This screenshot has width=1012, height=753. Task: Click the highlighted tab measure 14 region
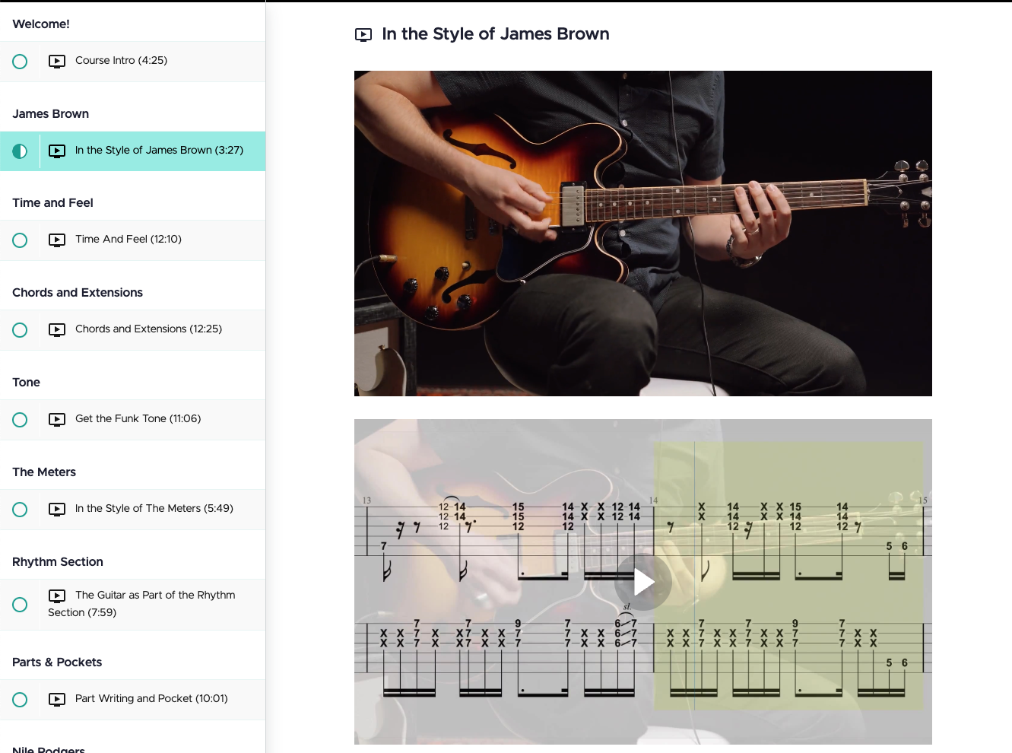[x=788, y=577]
